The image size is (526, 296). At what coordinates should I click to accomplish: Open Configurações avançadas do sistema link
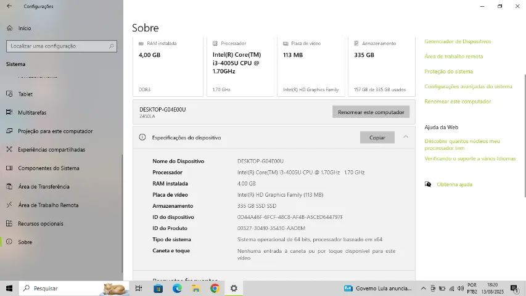pos(468,86)
